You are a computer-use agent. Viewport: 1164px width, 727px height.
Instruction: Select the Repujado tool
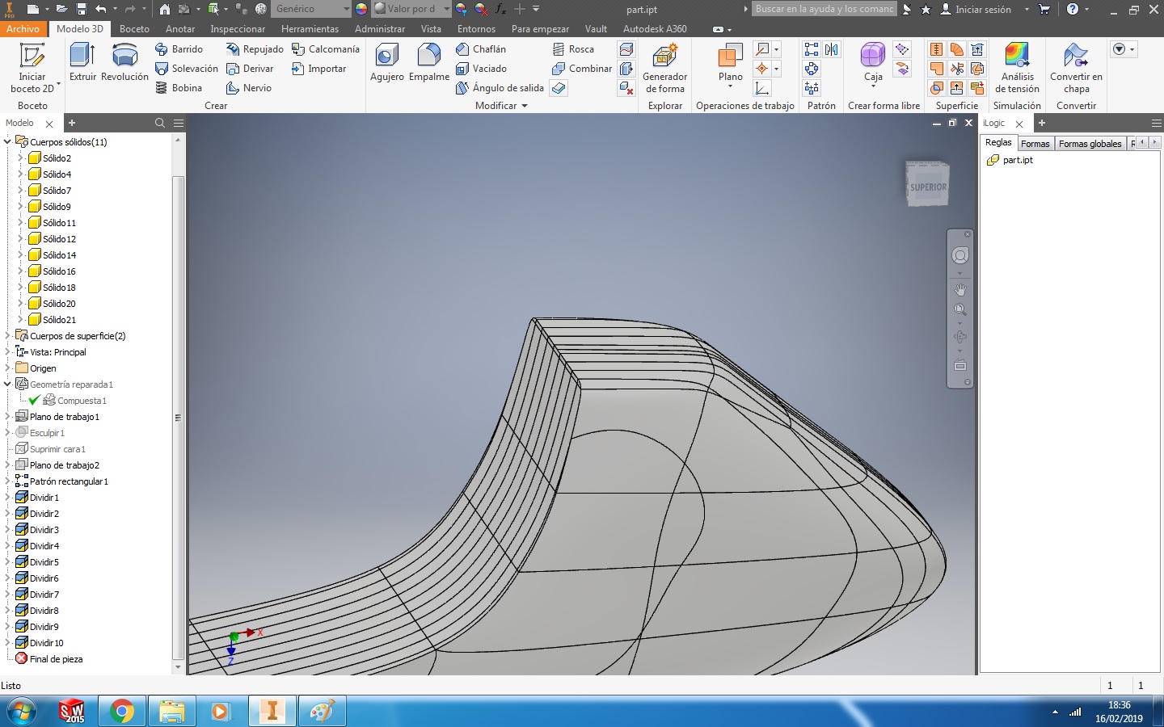click(x=255, y=48)
